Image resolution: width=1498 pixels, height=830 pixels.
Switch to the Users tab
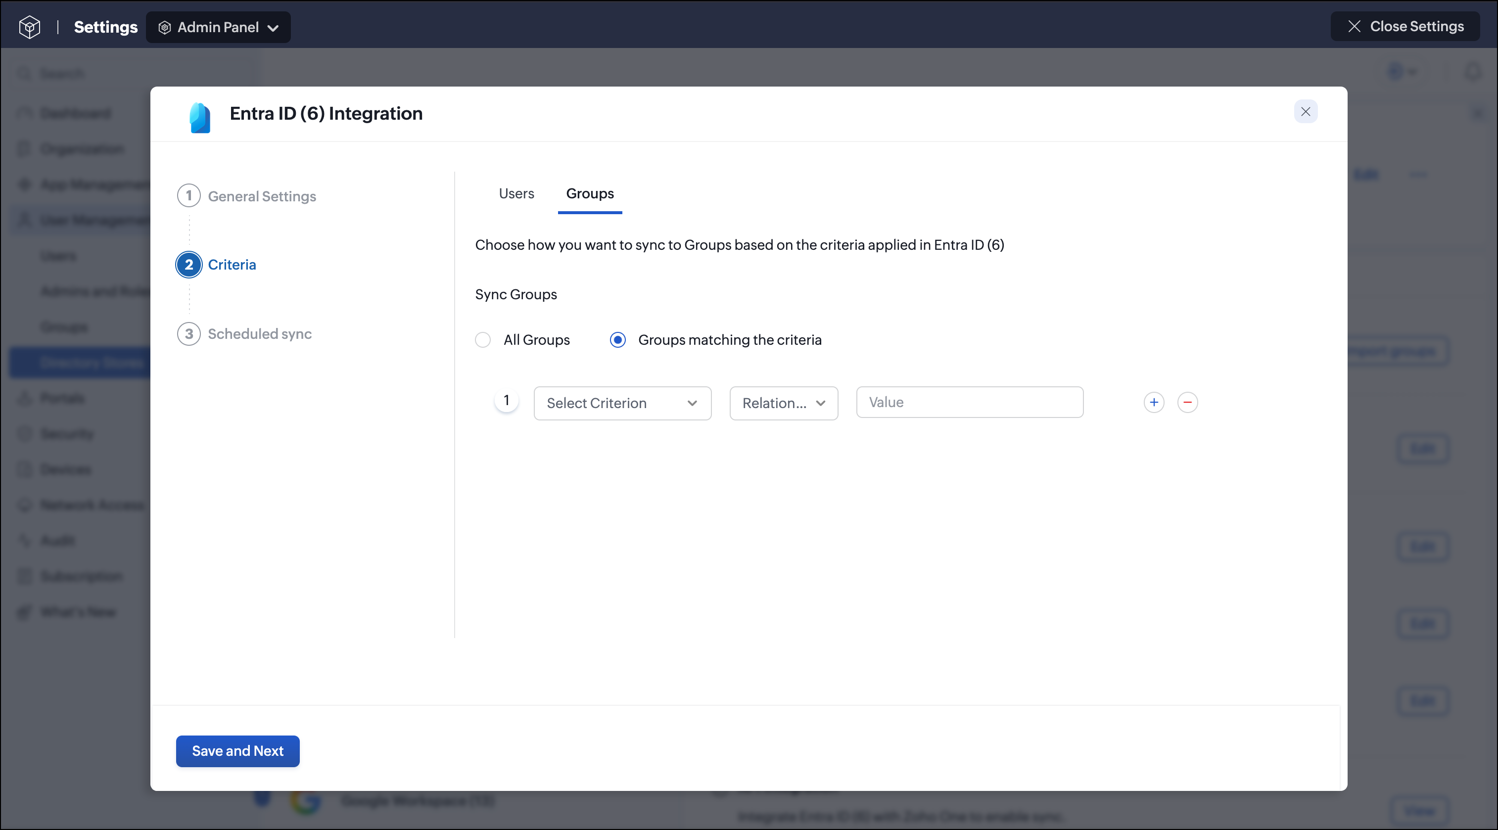coord(516,193)
